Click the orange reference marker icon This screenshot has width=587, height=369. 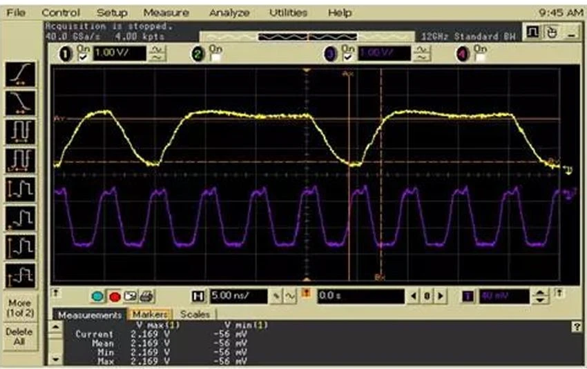(306, 293)
